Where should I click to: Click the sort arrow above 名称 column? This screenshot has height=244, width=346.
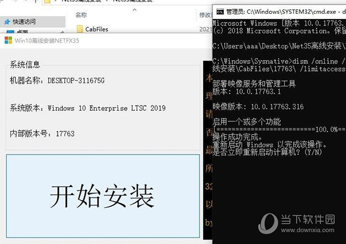point(134,10)
